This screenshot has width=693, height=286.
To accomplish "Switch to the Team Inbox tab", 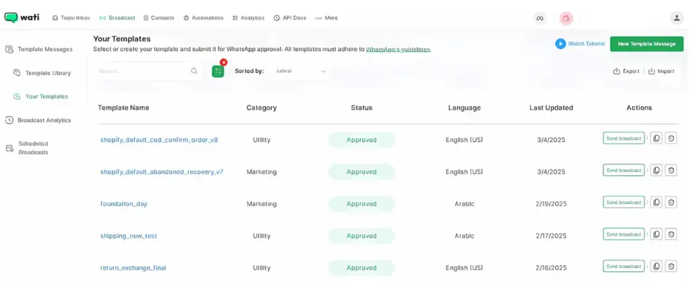I will pos(72,18).
